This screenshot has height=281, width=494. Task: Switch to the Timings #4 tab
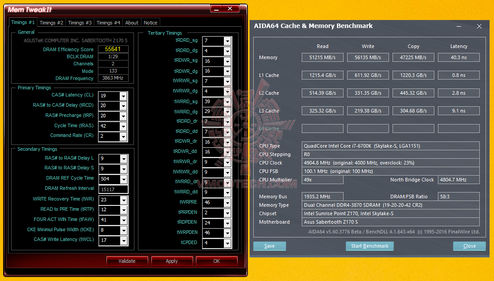click(109, 23)
